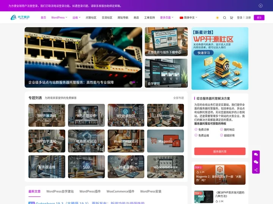Click the purple 提交 button
This screenshot has height=204, width=273.
[259, 17]
